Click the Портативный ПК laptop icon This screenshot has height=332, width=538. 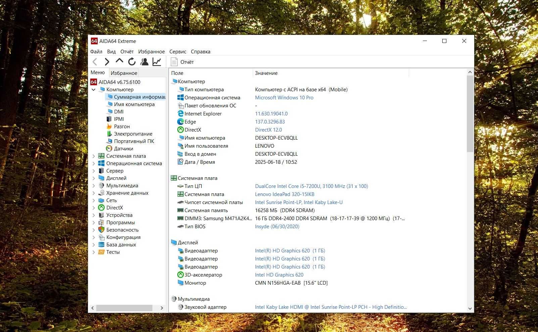point(109,141)
